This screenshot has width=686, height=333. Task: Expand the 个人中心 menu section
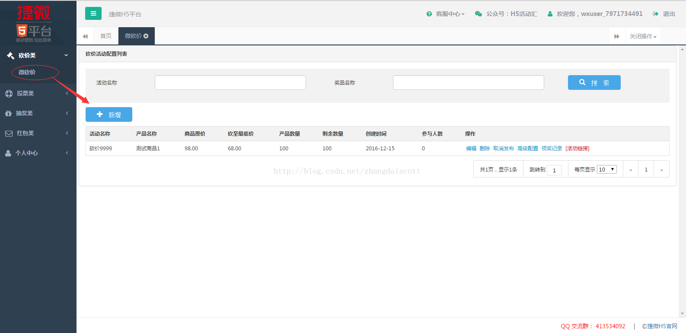(x=67, y=153)
